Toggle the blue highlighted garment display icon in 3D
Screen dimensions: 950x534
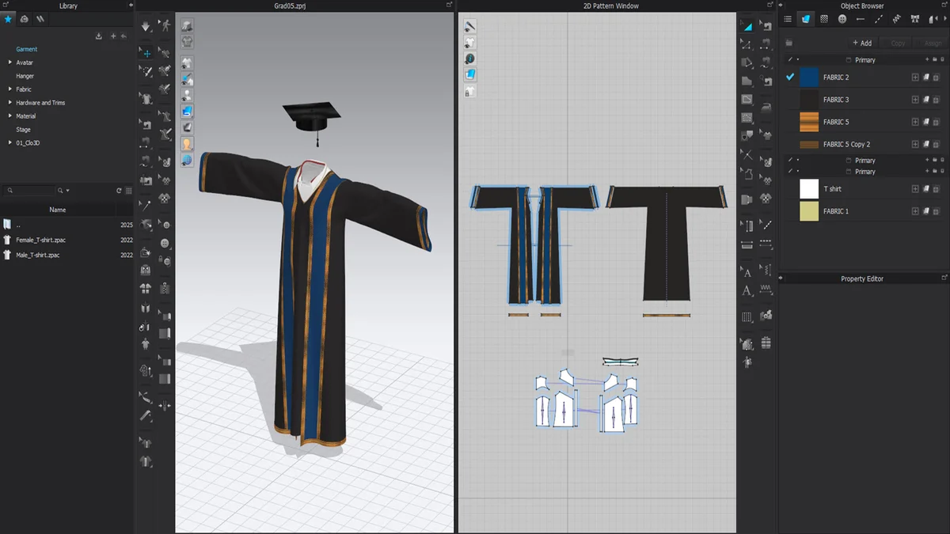click(x=187, y=112)
